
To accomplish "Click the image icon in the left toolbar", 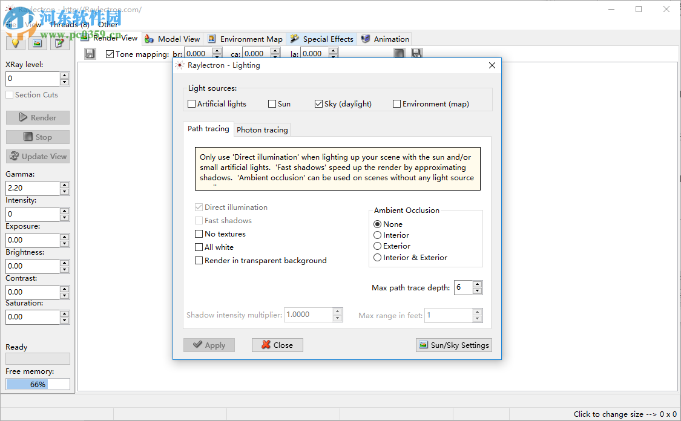I will point(36,42).
